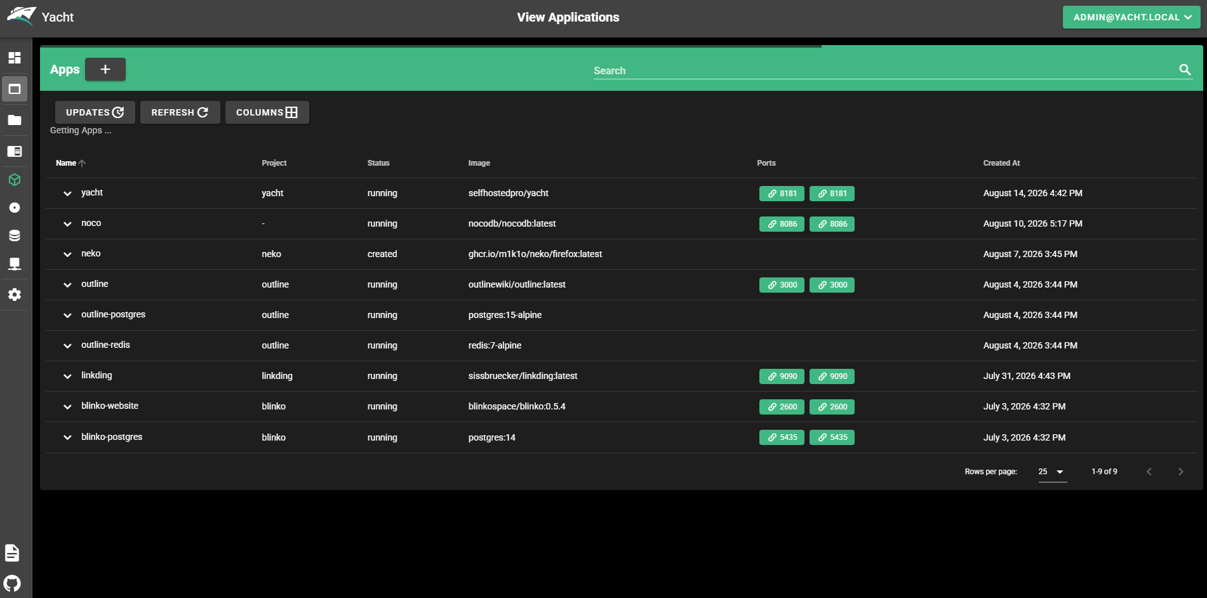Go to the previous page of apps
This screenshot has width=1207, height=598.
point(1149,472)
